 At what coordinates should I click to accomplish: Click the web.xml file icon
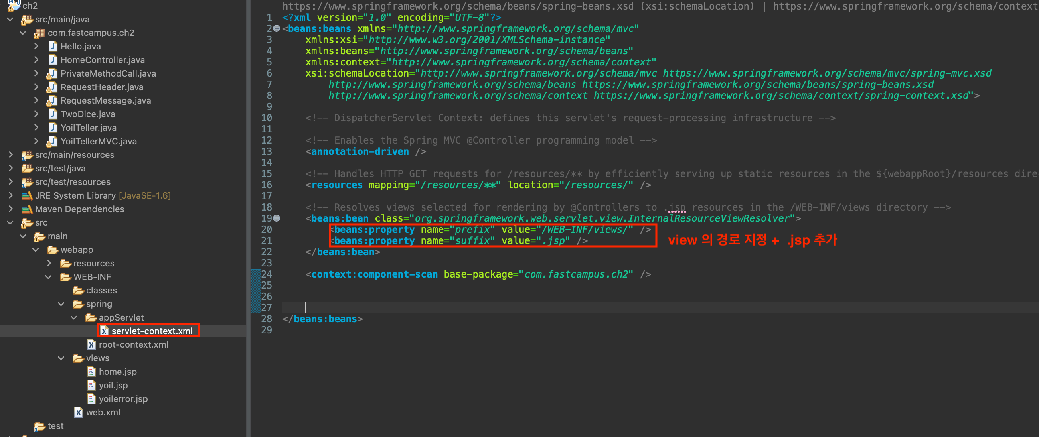coord(79,412)
